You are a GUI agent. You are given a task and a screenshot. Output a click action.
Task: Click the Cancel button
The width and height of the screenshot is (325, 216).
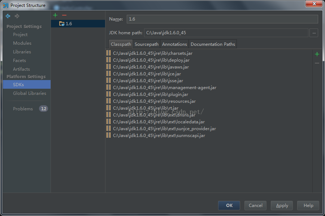[x=255, y=206]
